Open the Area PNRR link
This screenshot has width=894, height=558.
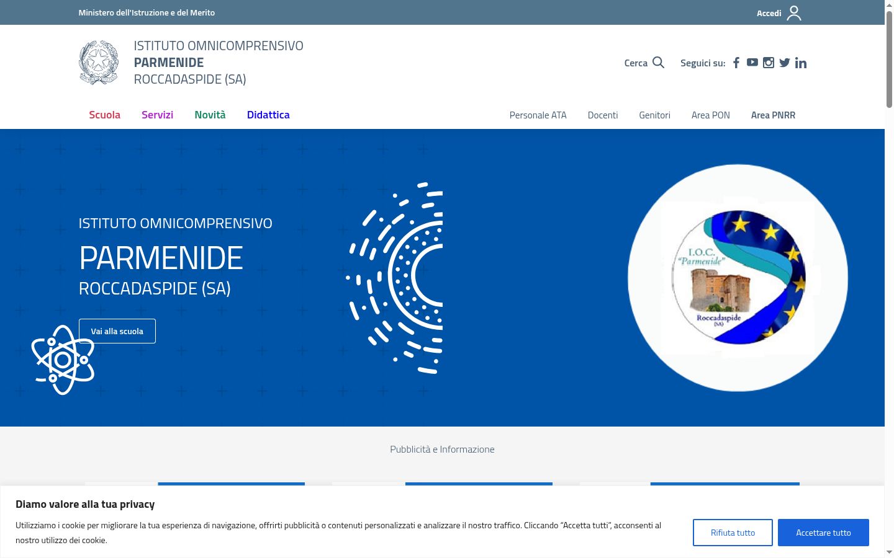pyautogui.click(x=773, y=115)
